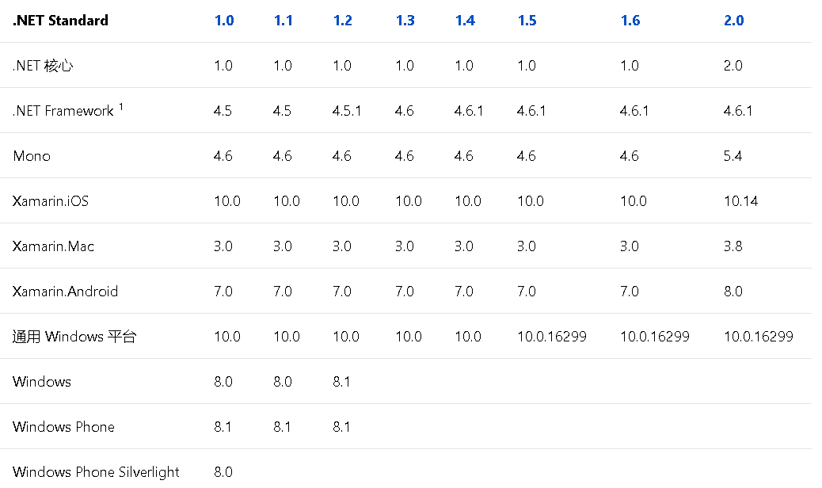Click the footnote superscript beside .NET Framework
Viewport: 822px width, 488px height.
pyautogui.click(x=121, y=107)
